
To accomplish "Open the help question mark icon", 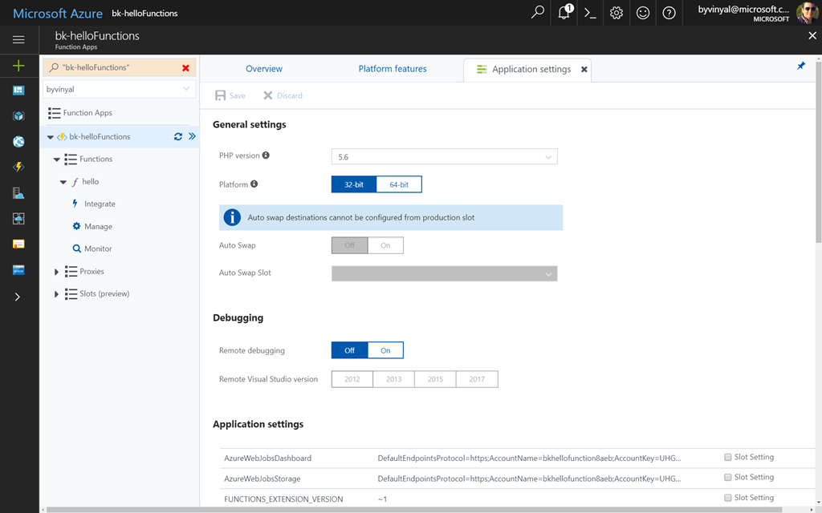I will click(x=669, y=13).
